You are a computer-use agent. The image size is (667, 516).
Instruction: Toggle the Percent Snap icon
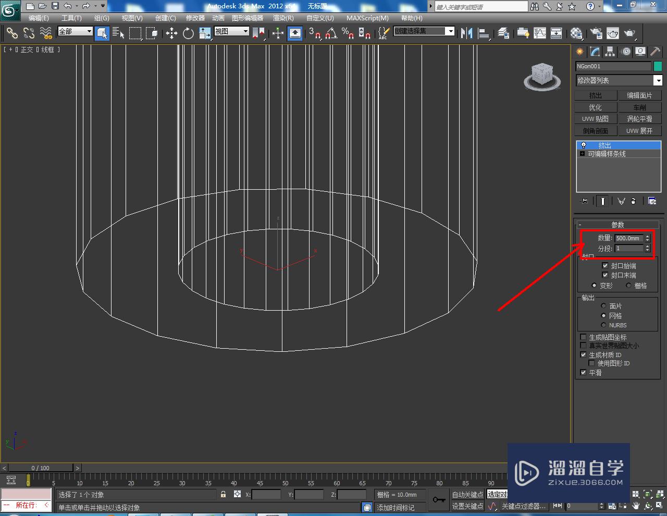[x=348, y=33]
